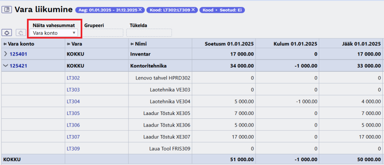Click the Inventar name cell
Viewport: 384px width, 165px height.
(160, 54)
